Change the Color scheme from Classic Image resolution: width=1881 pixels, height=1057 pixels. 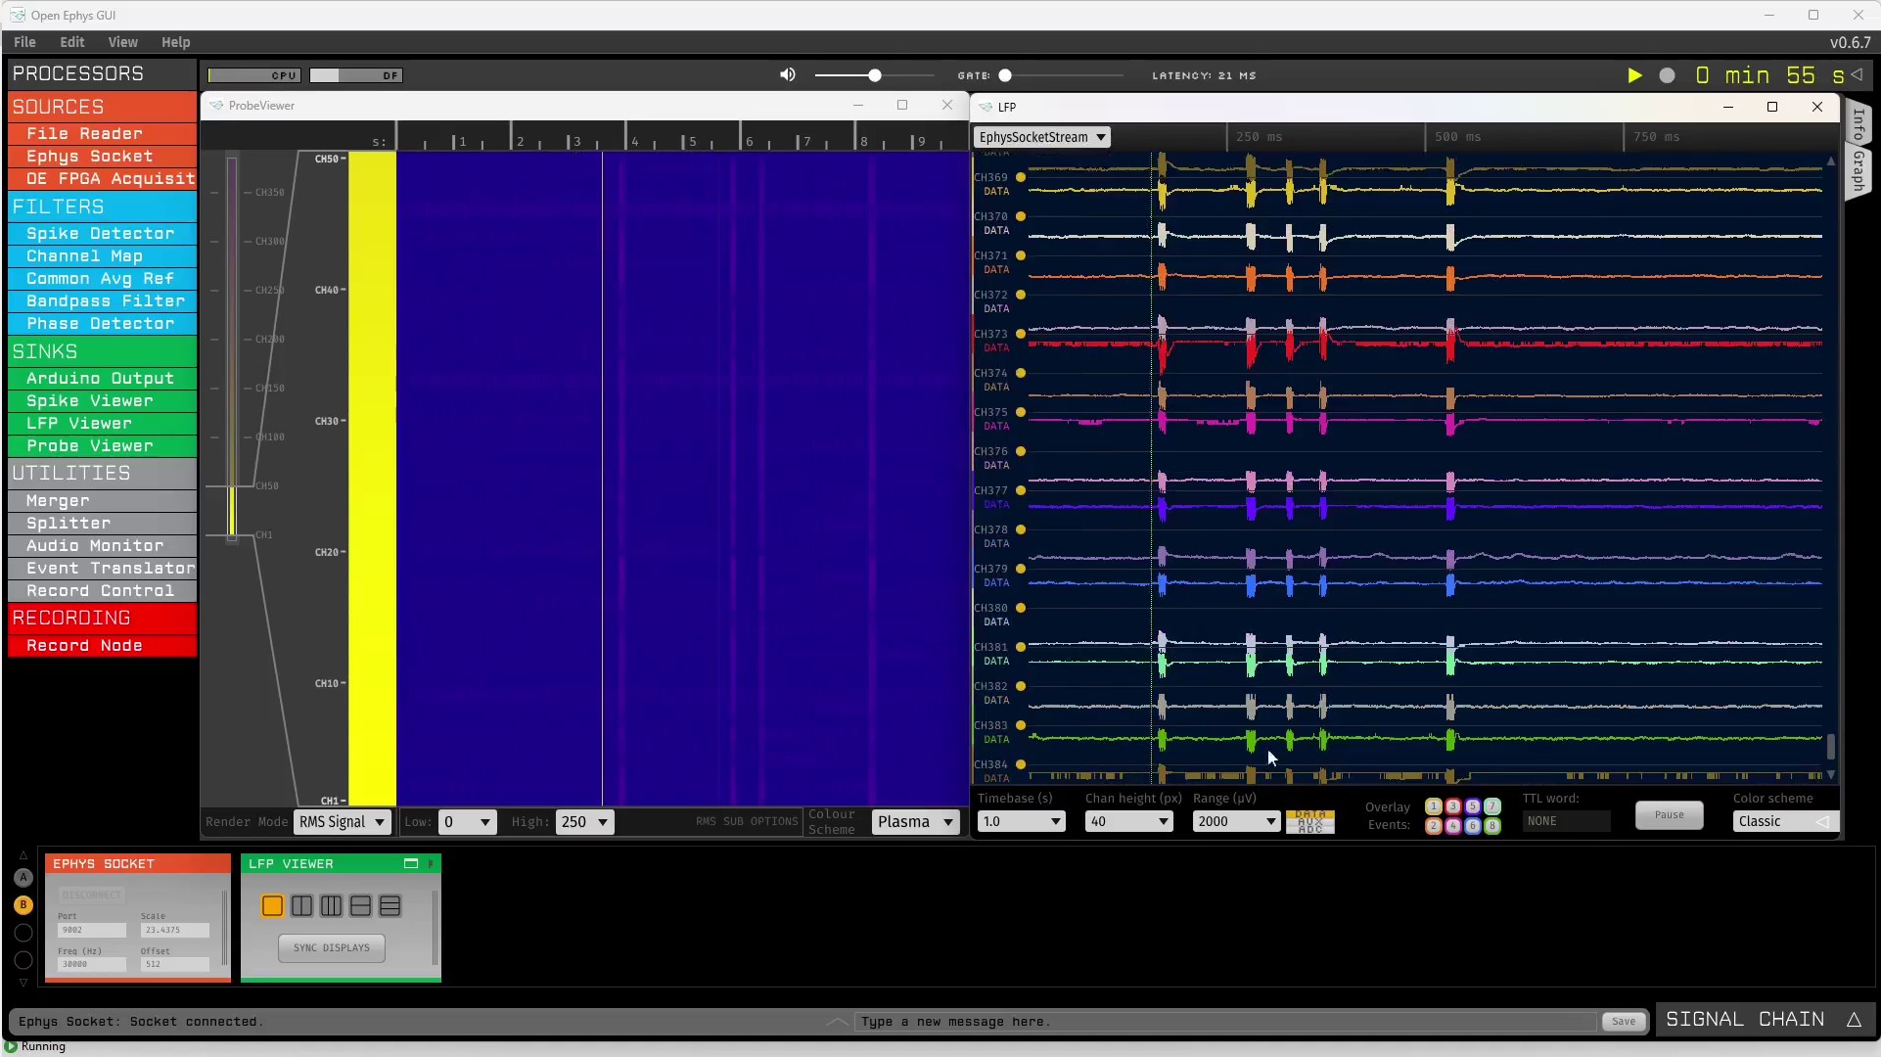1781,821
